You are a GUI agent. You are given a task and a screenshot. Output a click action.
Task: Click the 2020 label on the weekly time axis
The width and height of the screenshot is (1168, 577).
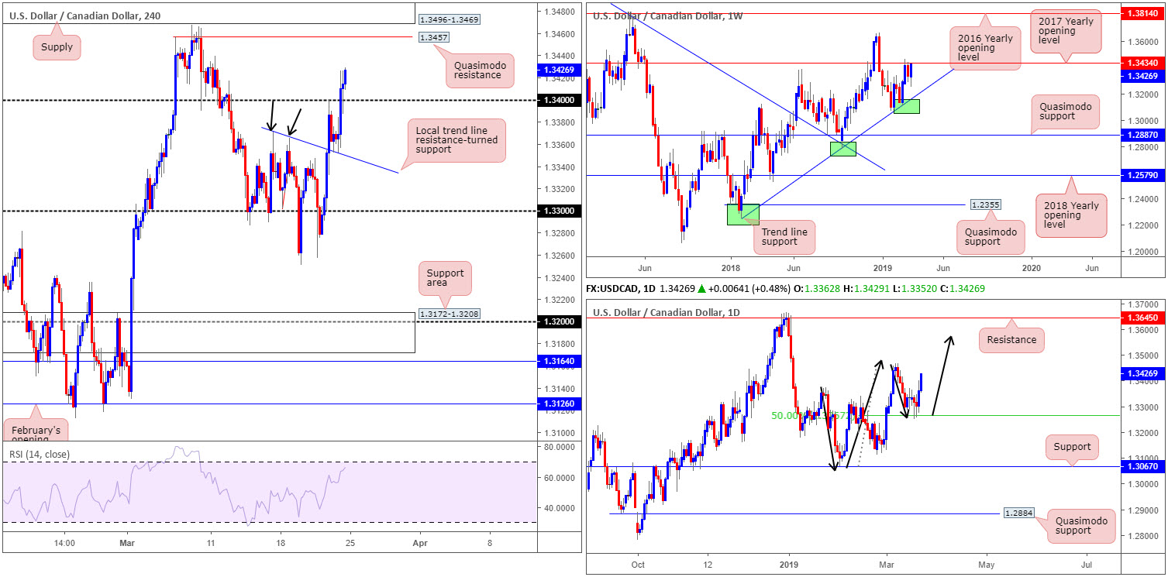(x=1030, y=267)
